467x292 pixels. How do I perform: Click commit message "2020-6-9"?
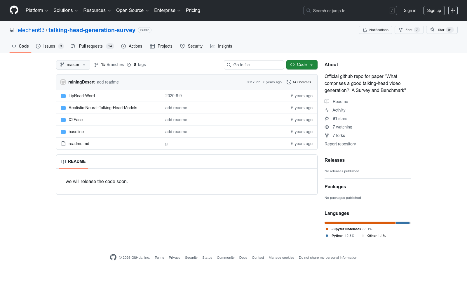tap(173, 96)
